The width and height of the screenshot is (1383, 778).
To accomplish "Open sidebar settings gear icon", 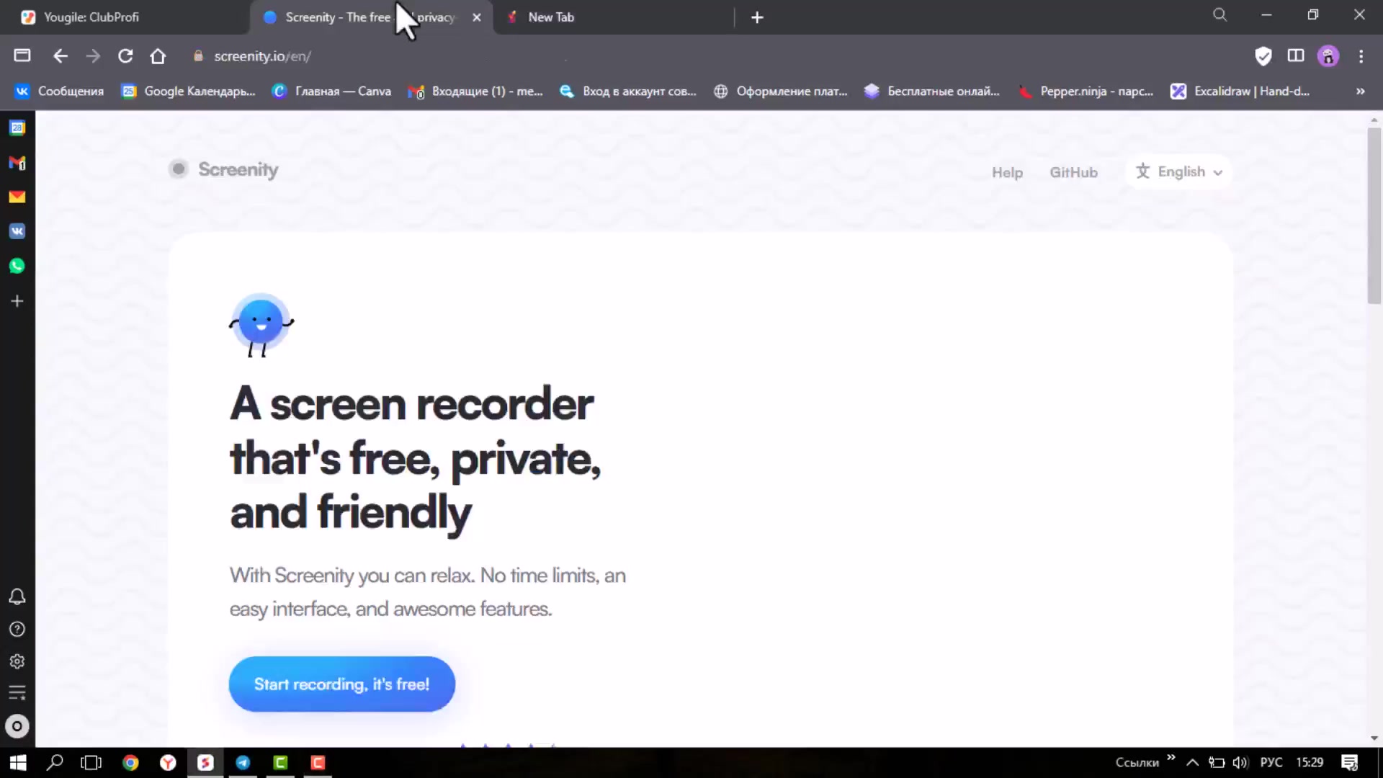I will pyautogui.click(x=17, y=661).
